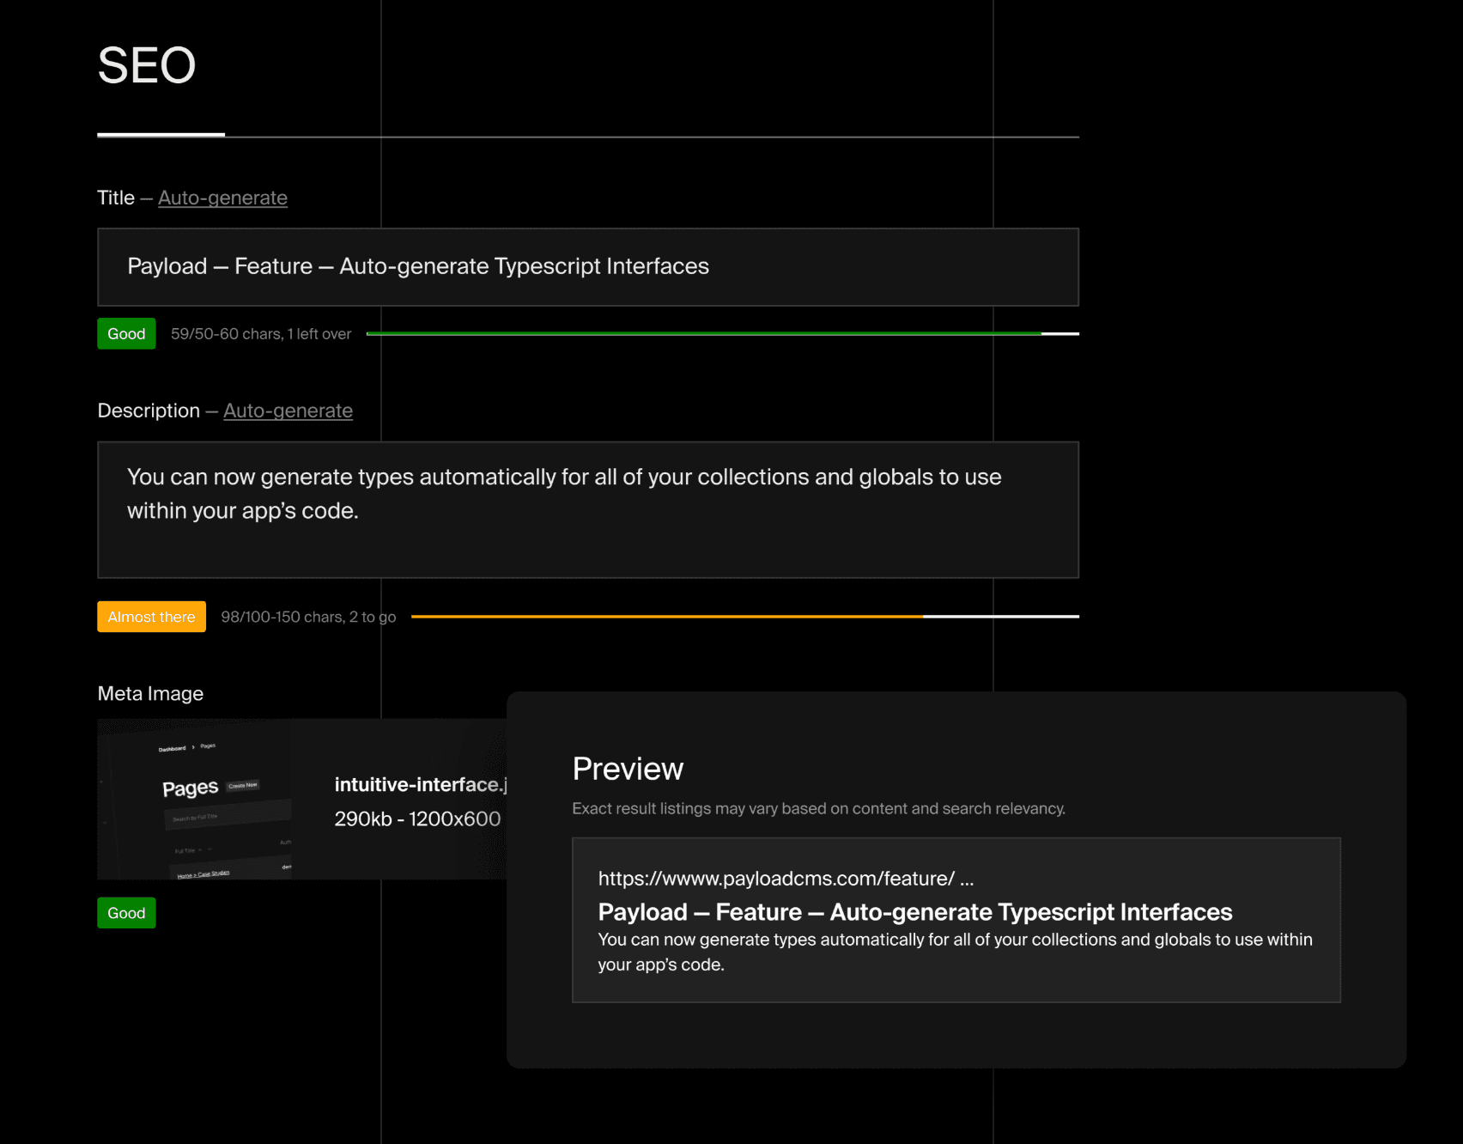Focus the Title input field
Viewport: 1463px width, 1144px height.
[x=588, y=267]
